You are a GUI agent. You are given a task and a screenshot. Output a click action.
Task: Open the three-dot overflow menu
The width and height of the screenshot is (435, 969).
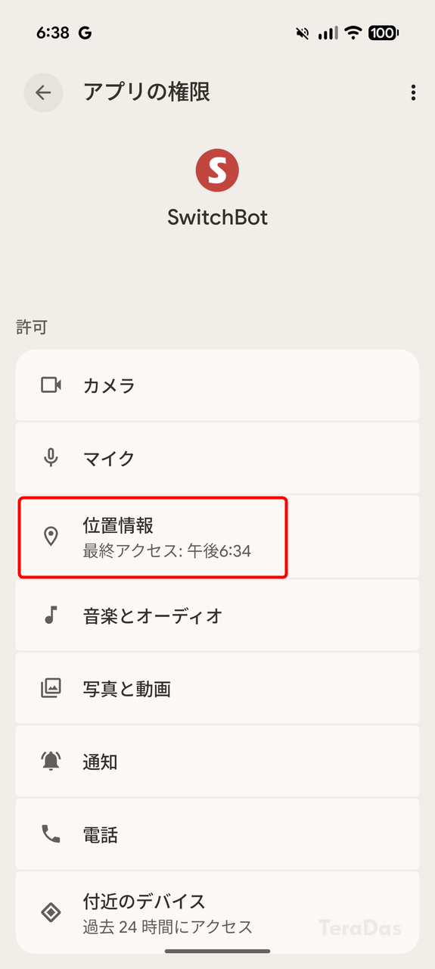click(x=413, y=92)
